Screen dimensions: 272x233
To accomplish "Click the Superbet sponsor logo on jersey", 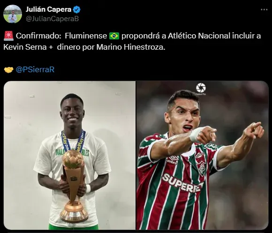I will click(183, 183).
